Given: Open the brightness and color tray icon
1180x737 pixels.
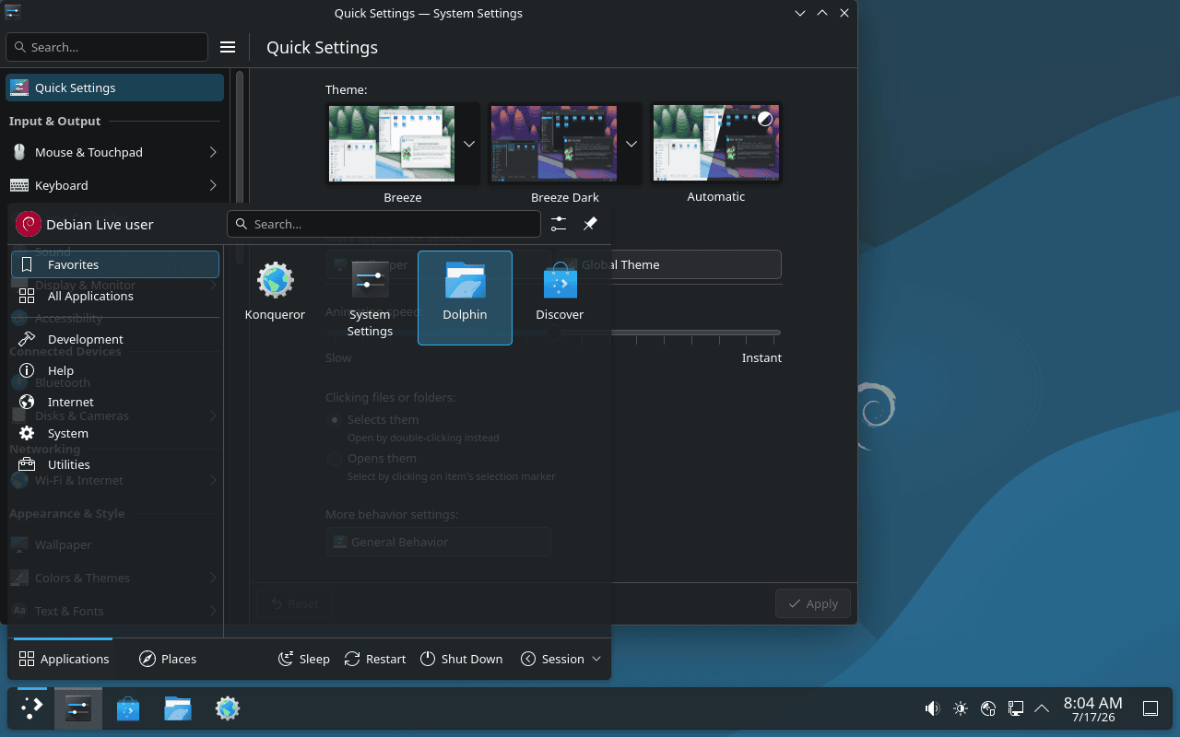Looking at the screenshot, I should coord(961,708).
